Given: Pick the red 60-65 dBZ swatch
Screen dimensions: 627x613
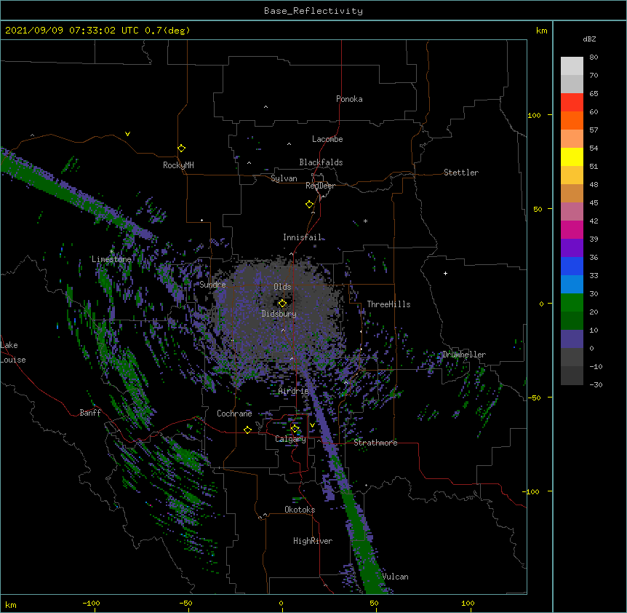Looking at the screenshot, I should 572,103.
